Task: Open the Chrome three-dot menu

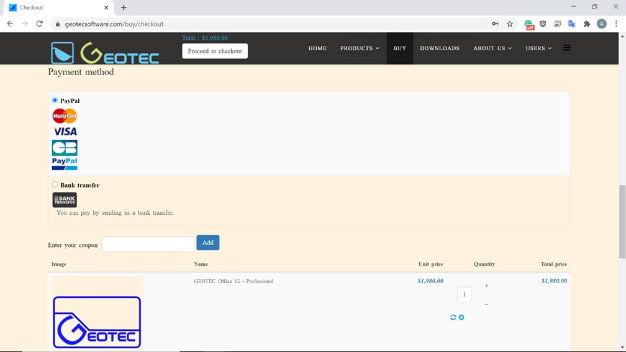Action: [616, 24]
